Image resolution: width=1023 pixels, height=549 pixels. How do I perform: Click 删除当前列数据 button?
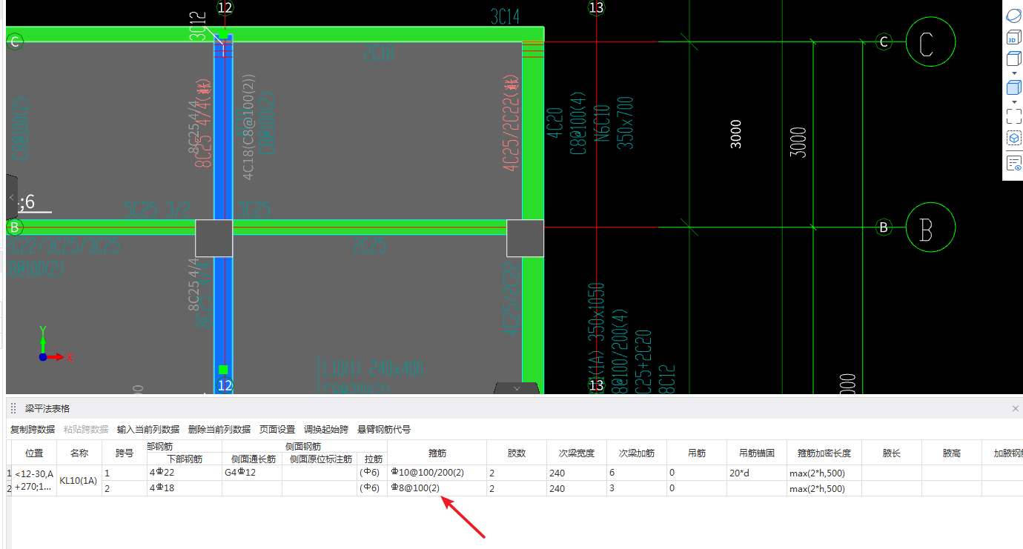point(219,430)
